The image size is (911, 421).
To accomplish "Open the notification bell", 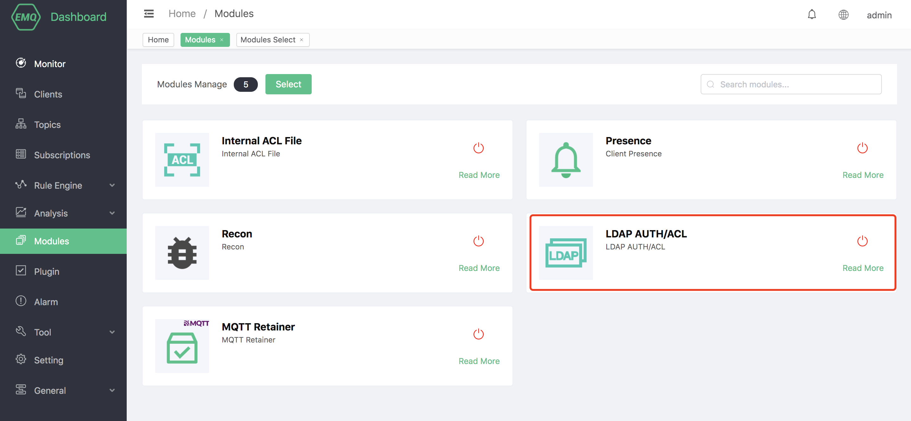I will (x=812, y=15).
